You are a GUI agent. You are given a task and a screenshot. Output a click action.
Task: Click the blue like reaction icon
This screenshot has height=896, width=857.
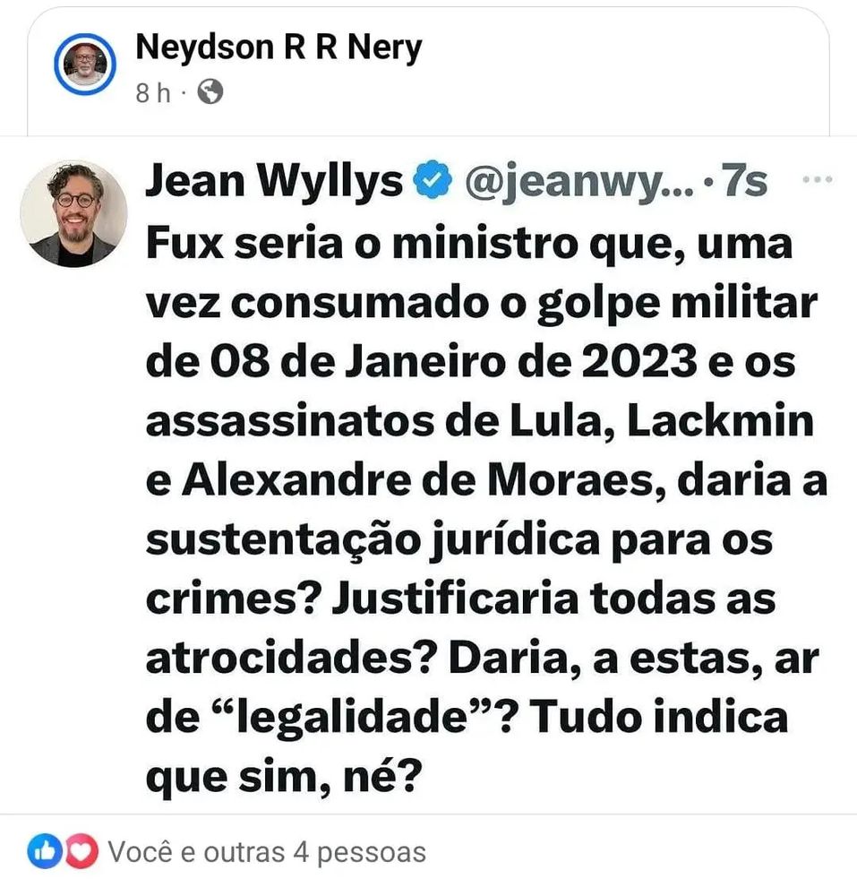click(x=45, y=851)
